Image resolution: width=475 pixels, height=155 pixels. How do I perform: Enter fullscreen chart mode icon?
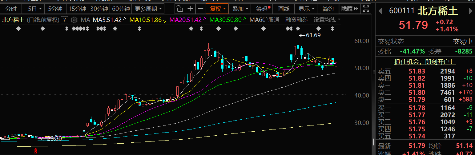(366, 9)
